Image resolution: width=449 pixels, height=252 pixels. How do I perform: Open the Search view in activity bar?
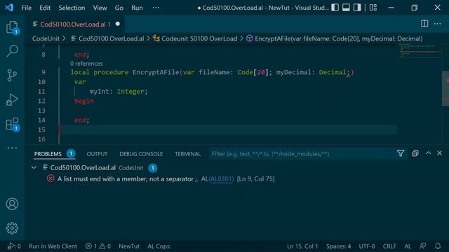[12, 51]
